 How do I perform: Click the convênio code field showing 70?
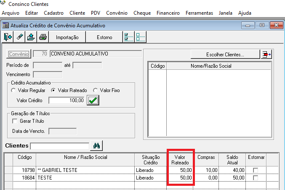coord(40,54)
